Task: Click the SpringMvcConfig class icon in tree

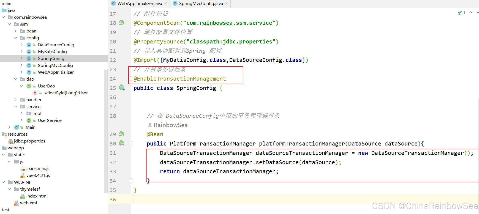Action: (x=29, y=65)
